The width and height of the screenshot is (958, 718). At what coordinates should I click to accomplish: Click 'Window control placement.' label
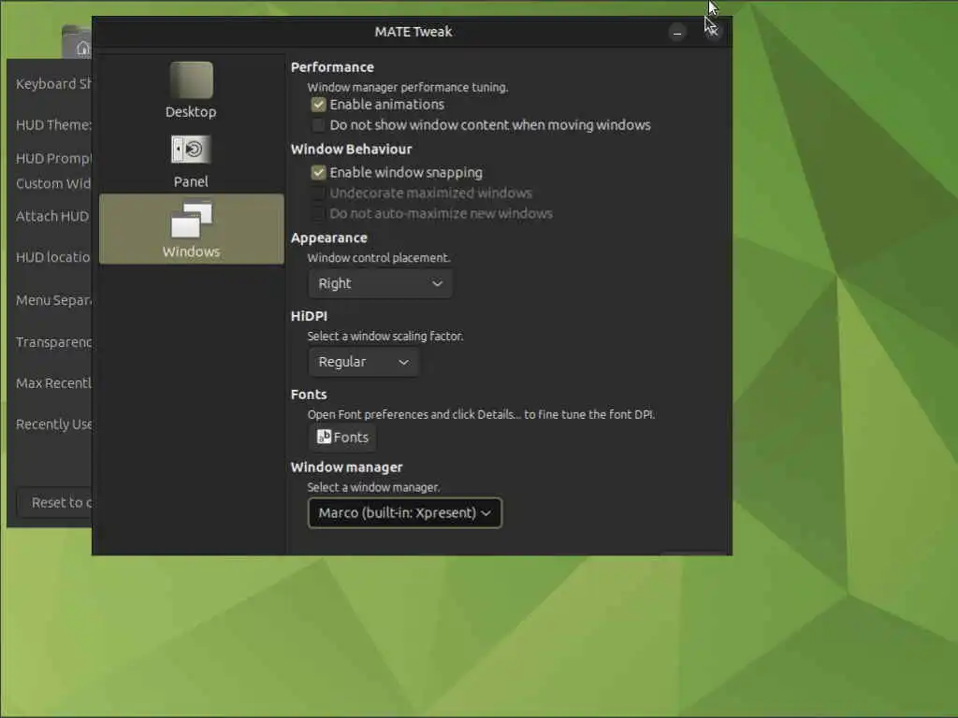tap(379, 258)
